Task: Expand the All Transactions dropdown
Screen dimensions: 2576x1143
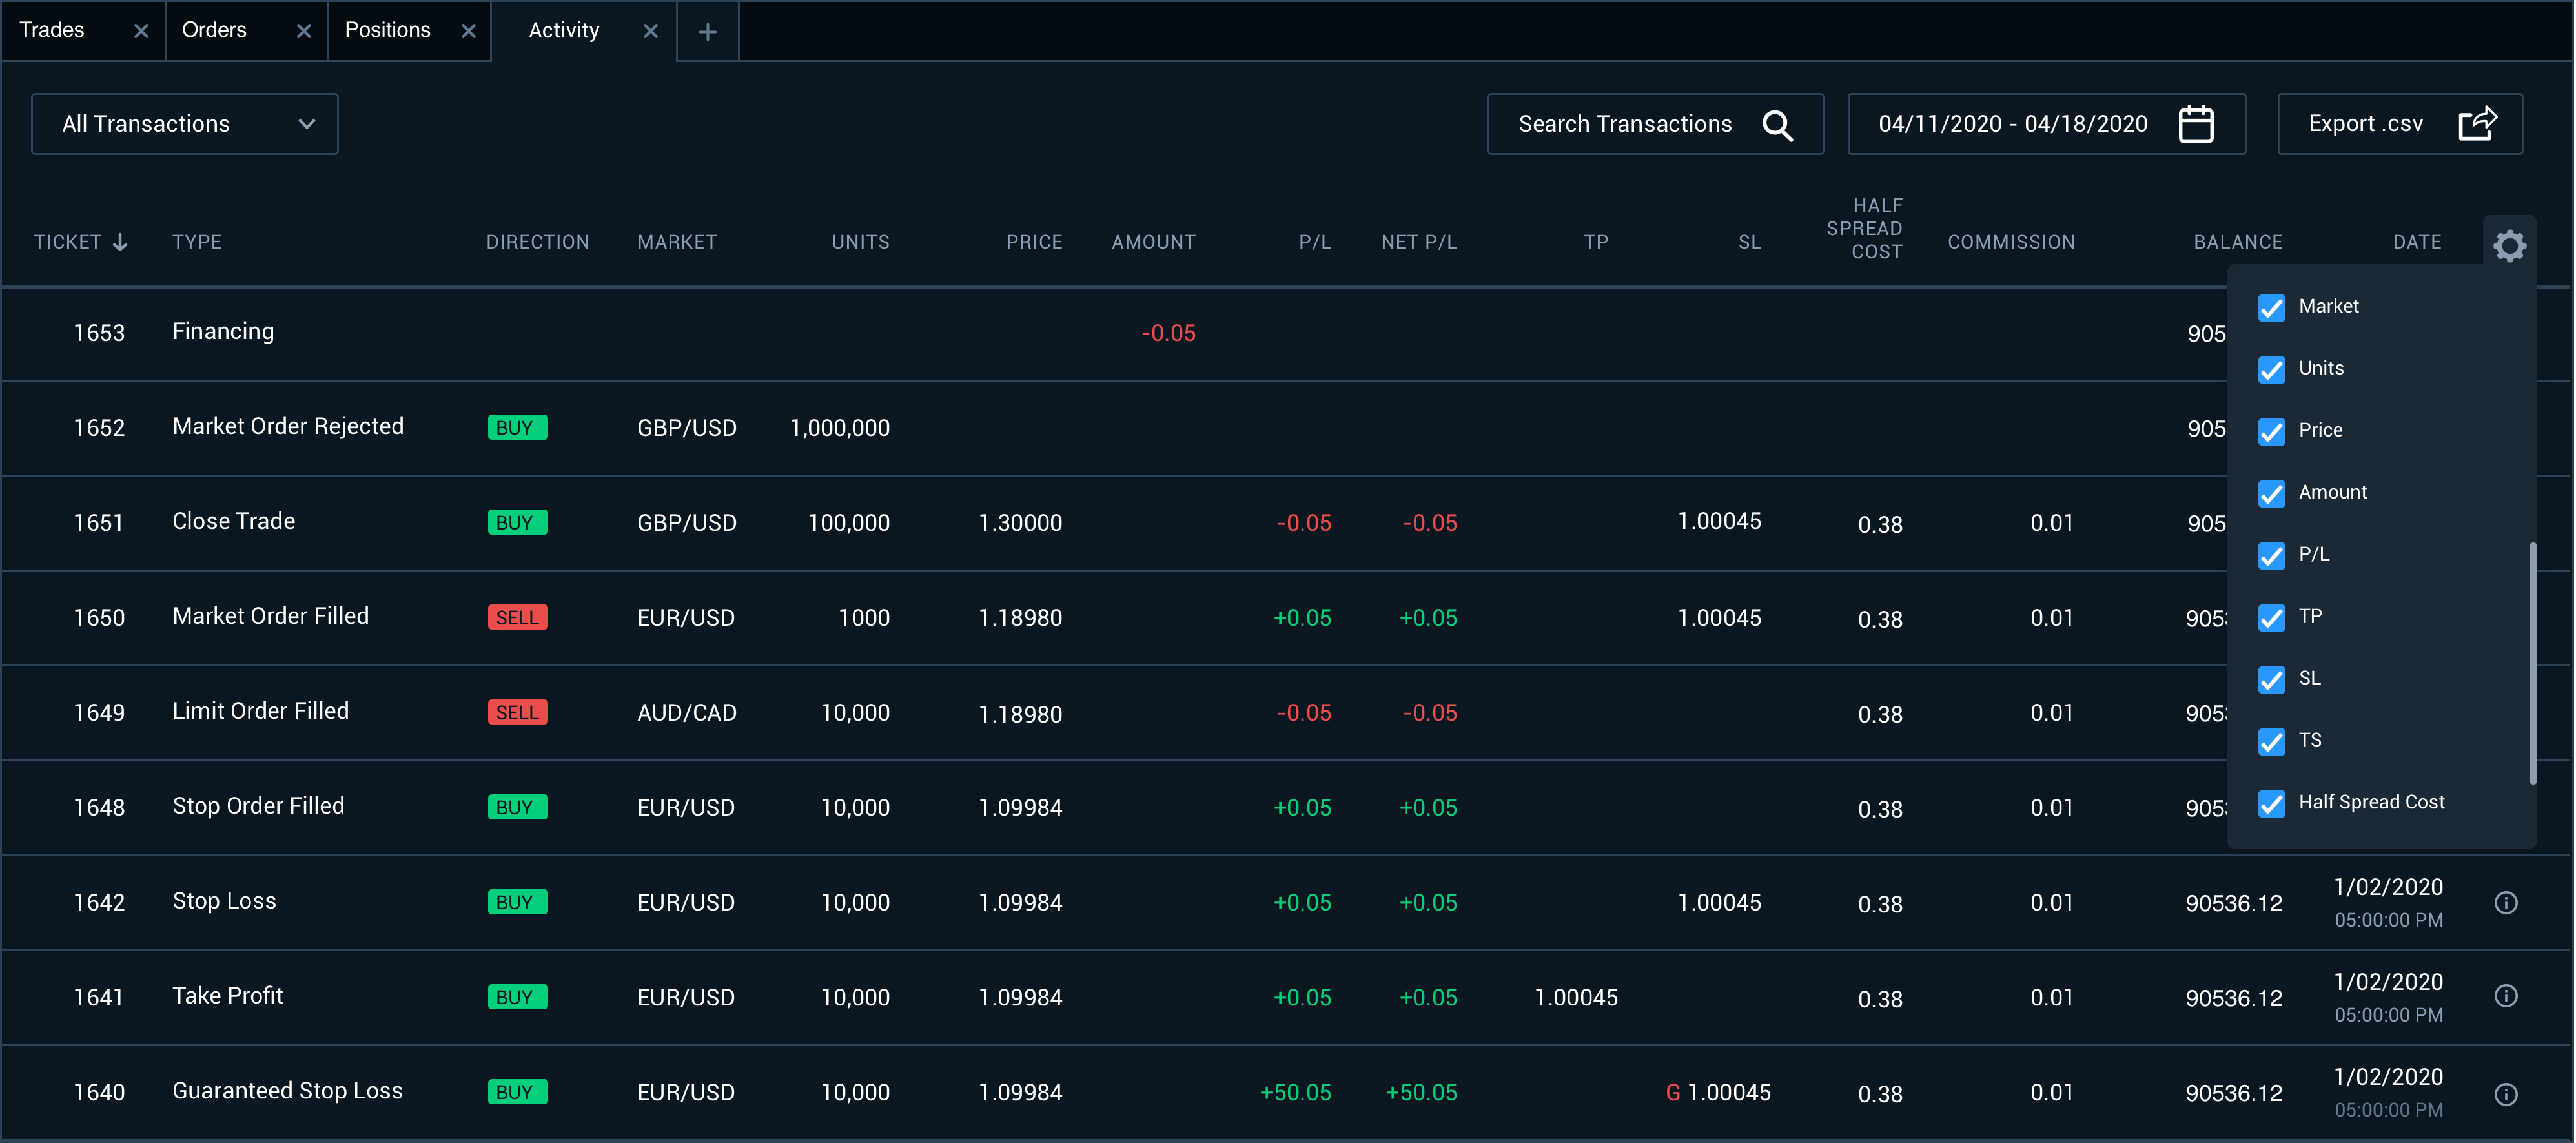Action: 185,124
